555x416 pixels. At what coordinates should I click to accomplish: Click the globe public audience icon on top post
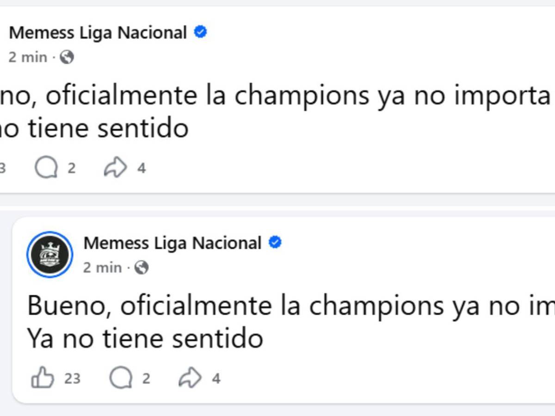(x=67, y=57)
